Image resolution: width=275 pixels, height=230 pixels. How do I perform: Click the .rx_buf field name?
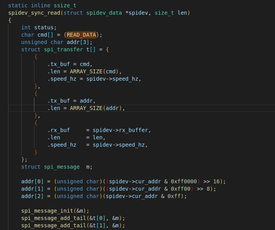[59, 130]
